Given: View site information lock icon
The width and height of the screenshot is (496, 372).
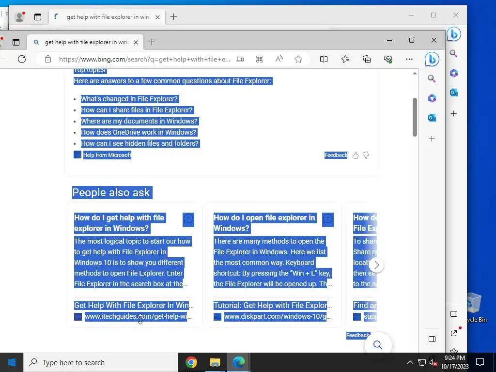Looking at the screenshot, I should [x=48, y=59].
